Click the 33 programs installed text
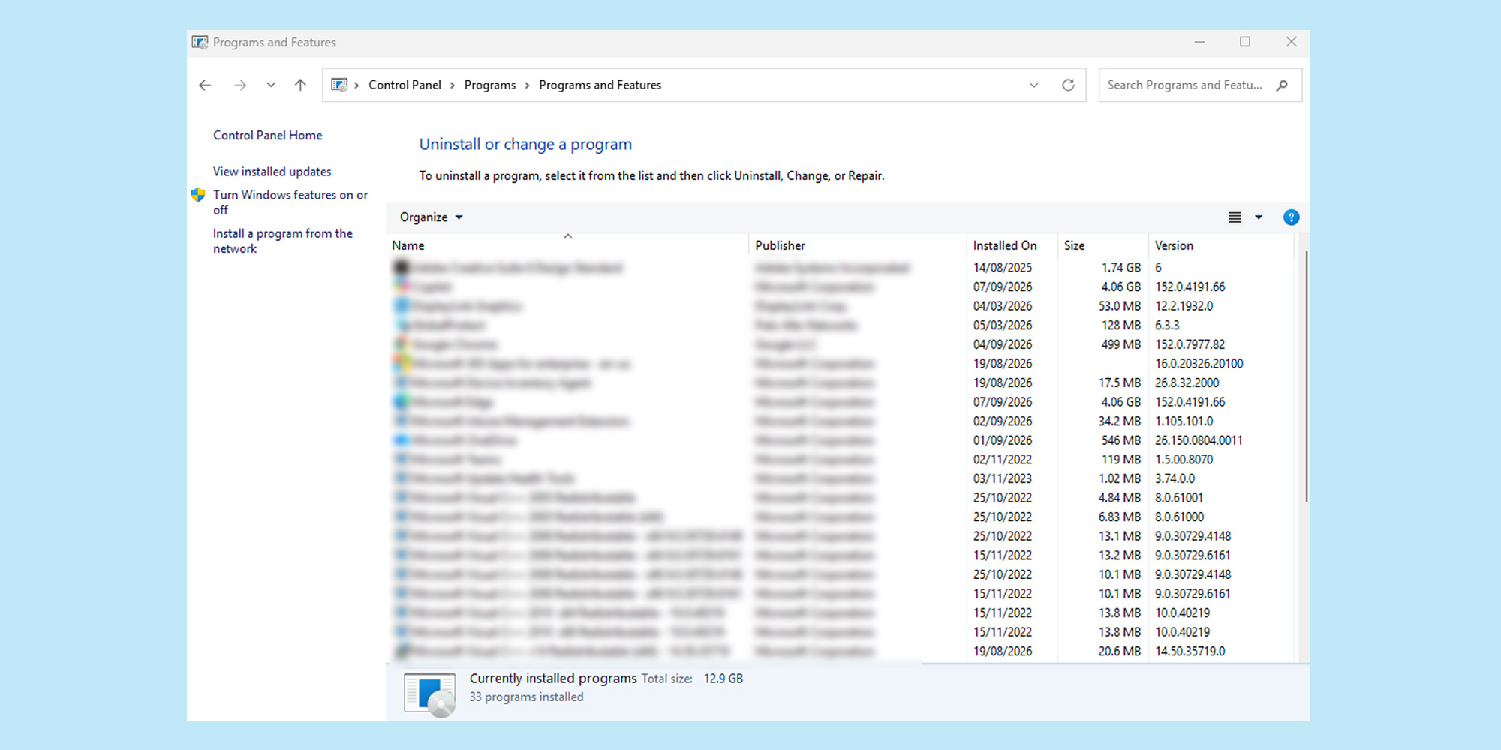The width and height of the screenshot is (1501, 750). point(526,697)
